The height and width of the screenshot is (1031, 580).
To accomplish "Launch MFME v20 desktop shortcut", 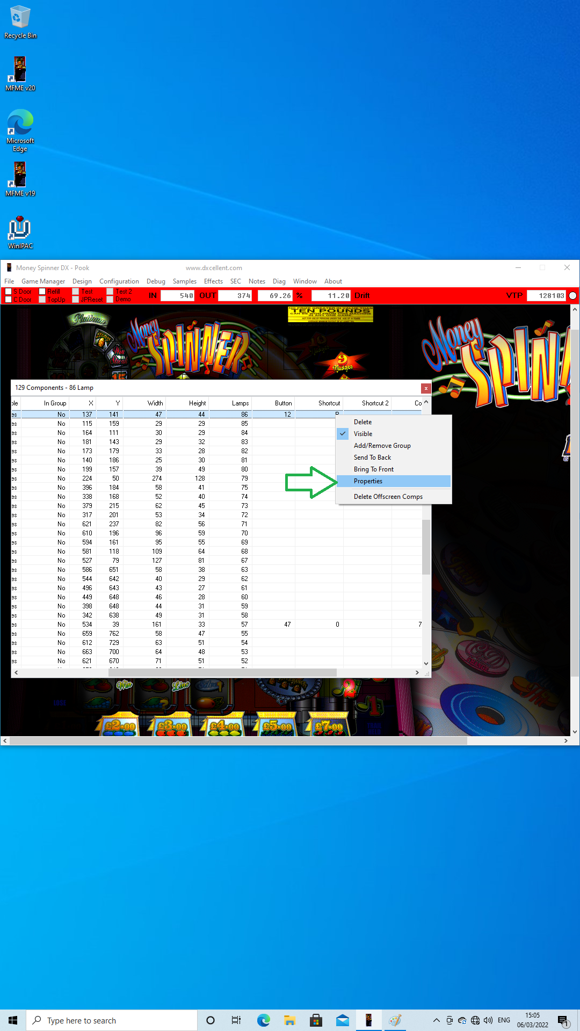I will (20, 74).
